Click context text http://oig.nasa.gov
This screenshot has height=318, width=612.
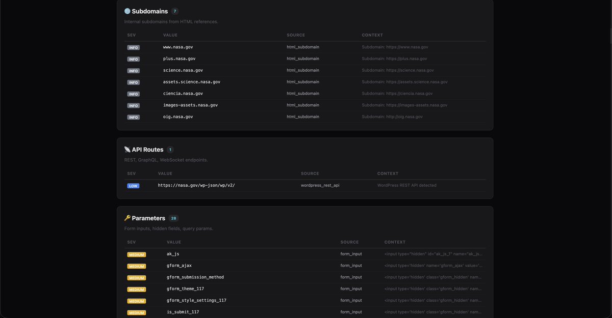(404, 117)
